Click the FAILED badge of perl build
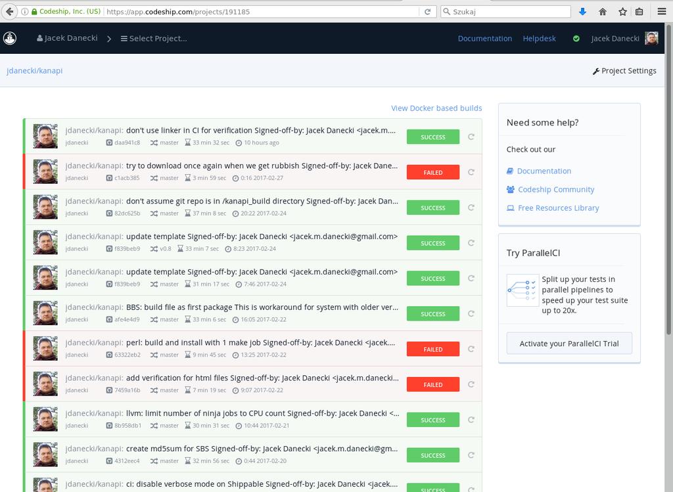Image resolution: width=673 pixels, height=492 pixels. 433,349
